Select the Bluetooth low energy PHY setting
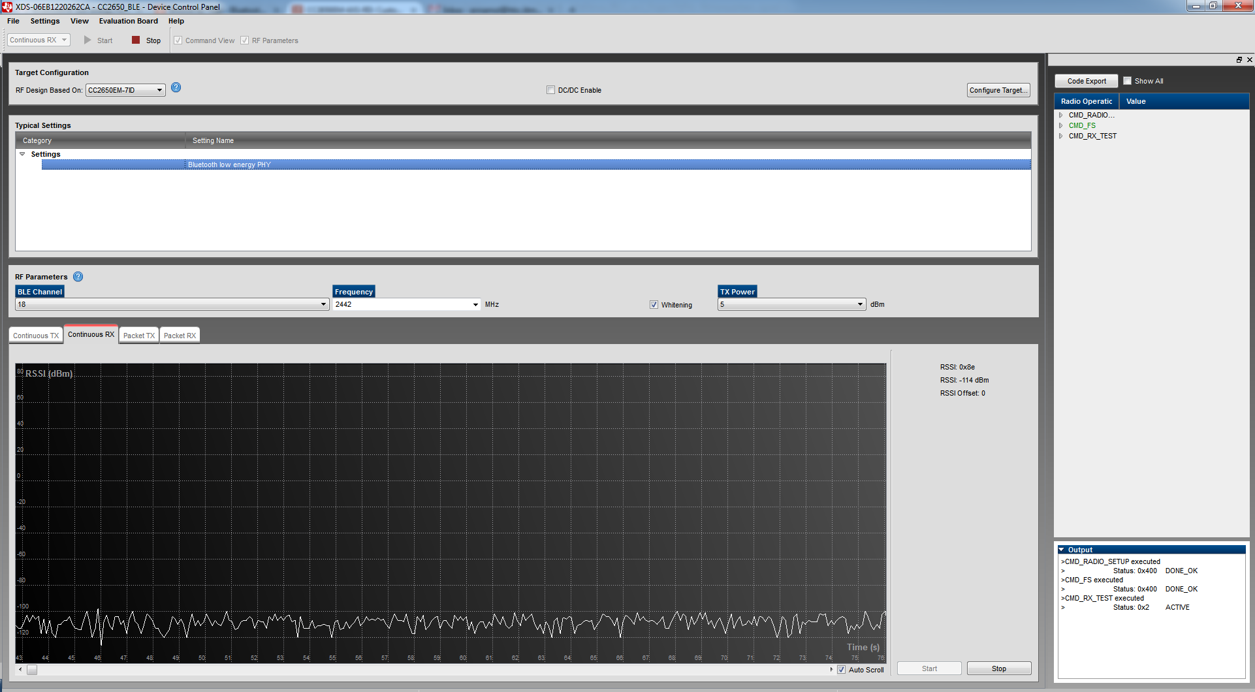The image size is (1255, 692). click(x=536, y=165)
